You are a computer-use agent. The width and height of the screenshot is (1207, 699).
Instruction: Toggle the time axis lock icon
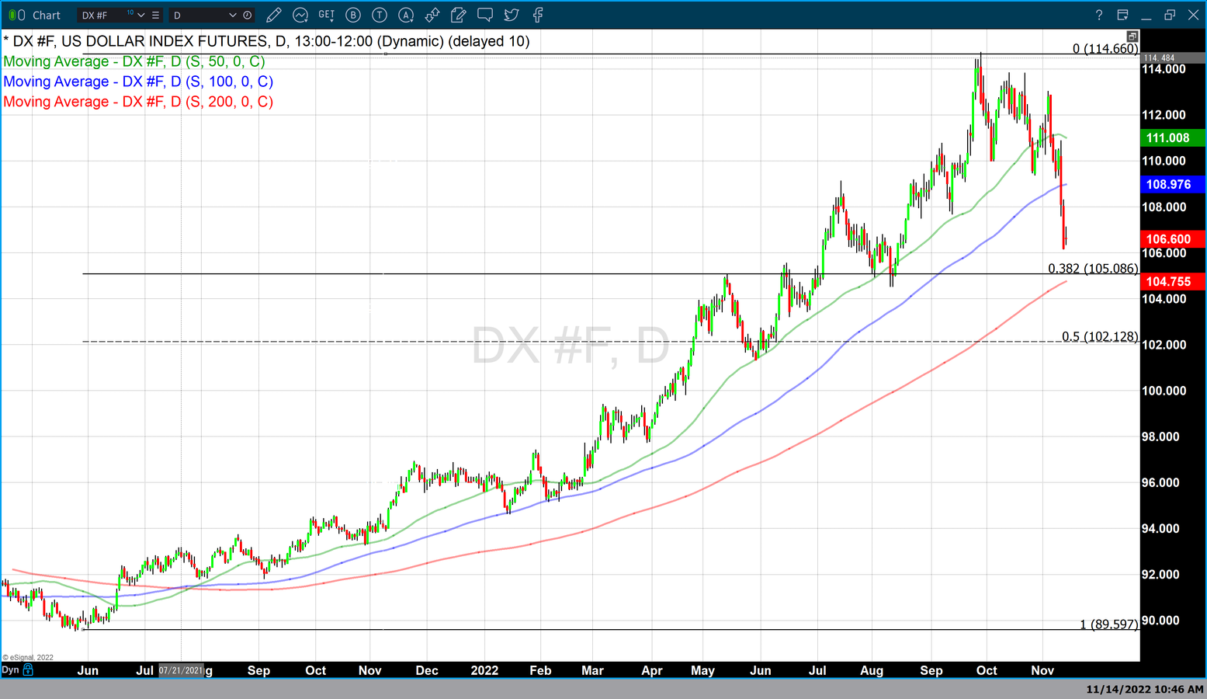pos(29,669)
